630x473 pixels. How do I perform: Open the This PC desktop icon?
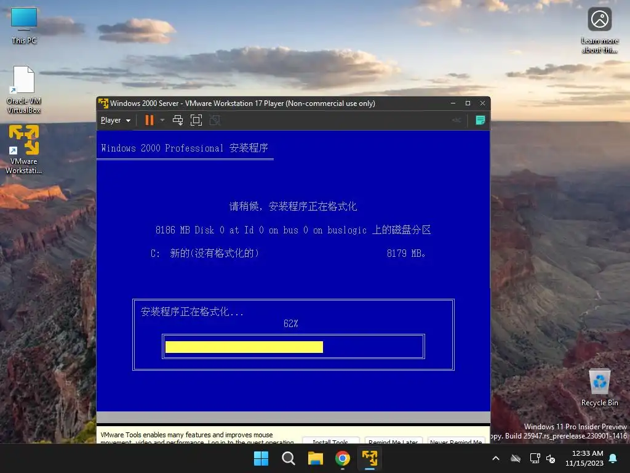[24, 26]
